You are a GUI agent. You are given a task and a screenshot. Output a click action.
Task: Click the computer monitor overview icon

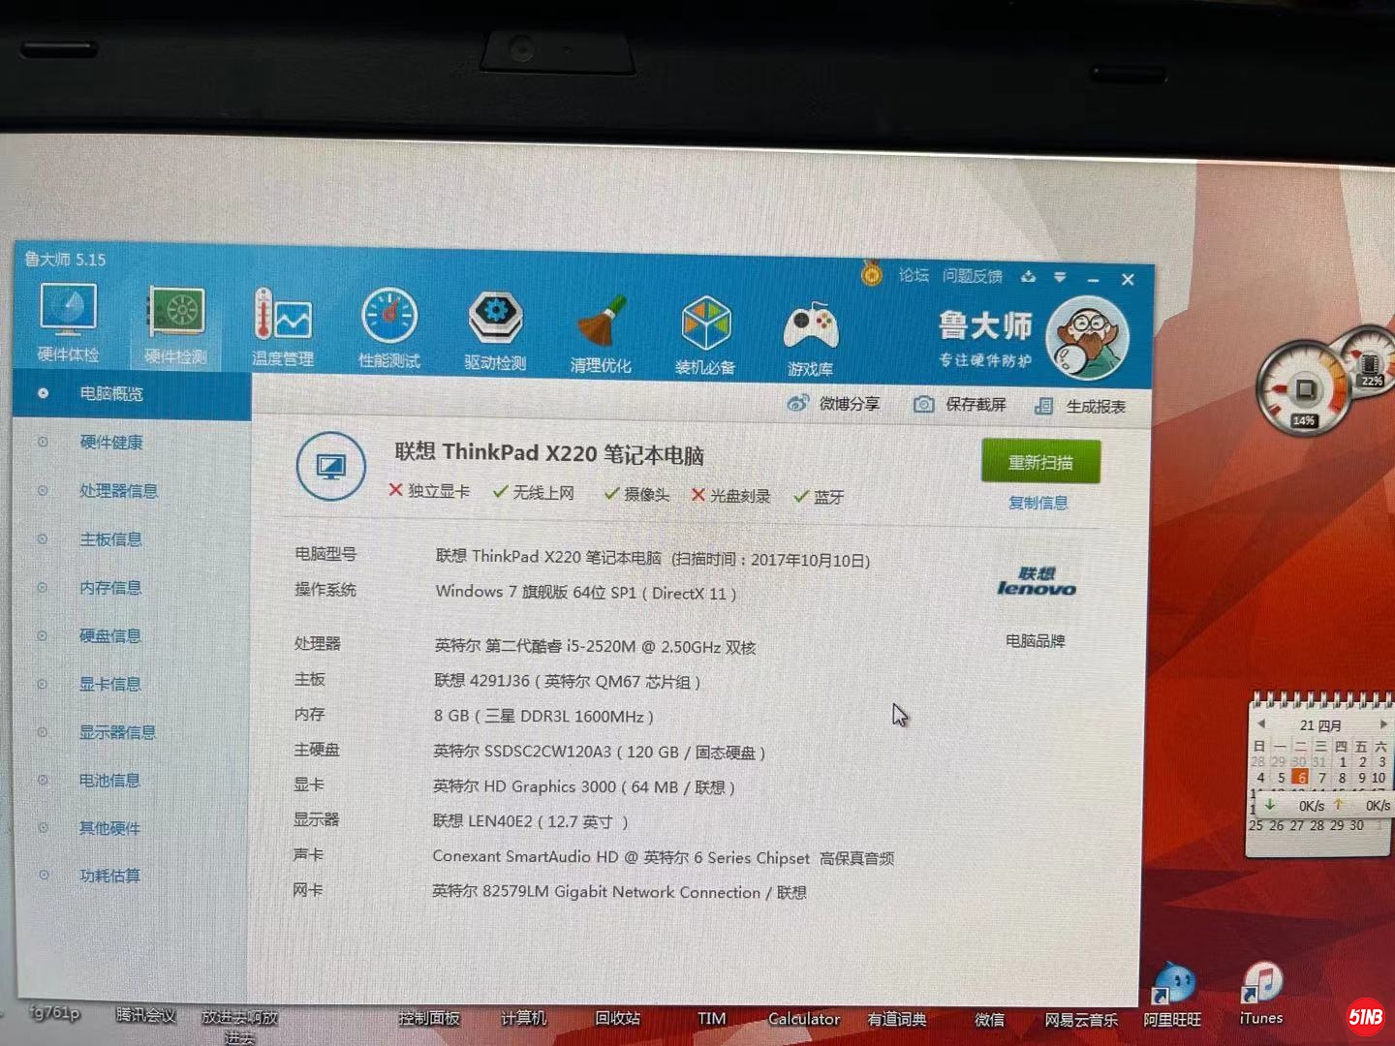(330, 467)
